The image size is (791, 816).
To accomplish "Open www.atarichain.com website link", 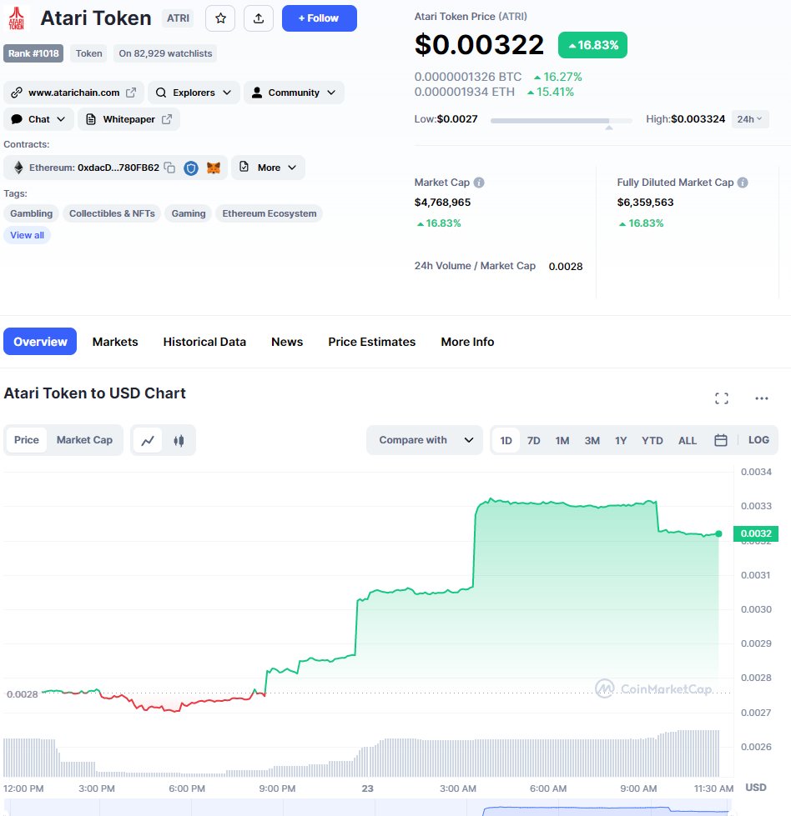I will click(x=73, y=93).
